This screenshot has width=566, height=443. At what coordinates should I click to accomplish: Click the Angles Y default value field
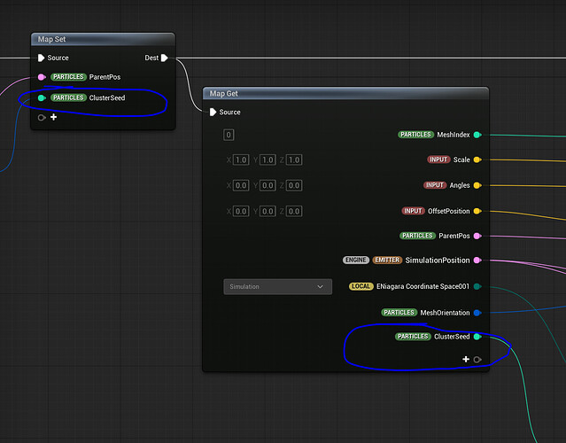tap(267, 185)
